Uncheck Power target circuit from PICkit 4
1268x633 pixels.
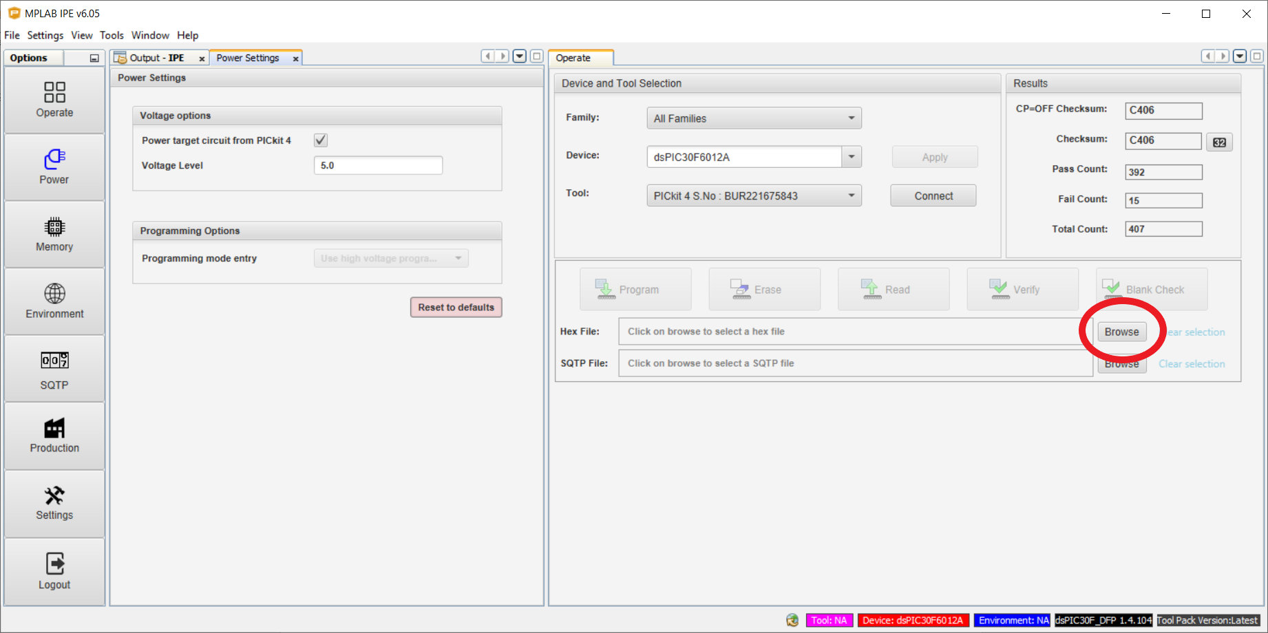tap(321, 140)
